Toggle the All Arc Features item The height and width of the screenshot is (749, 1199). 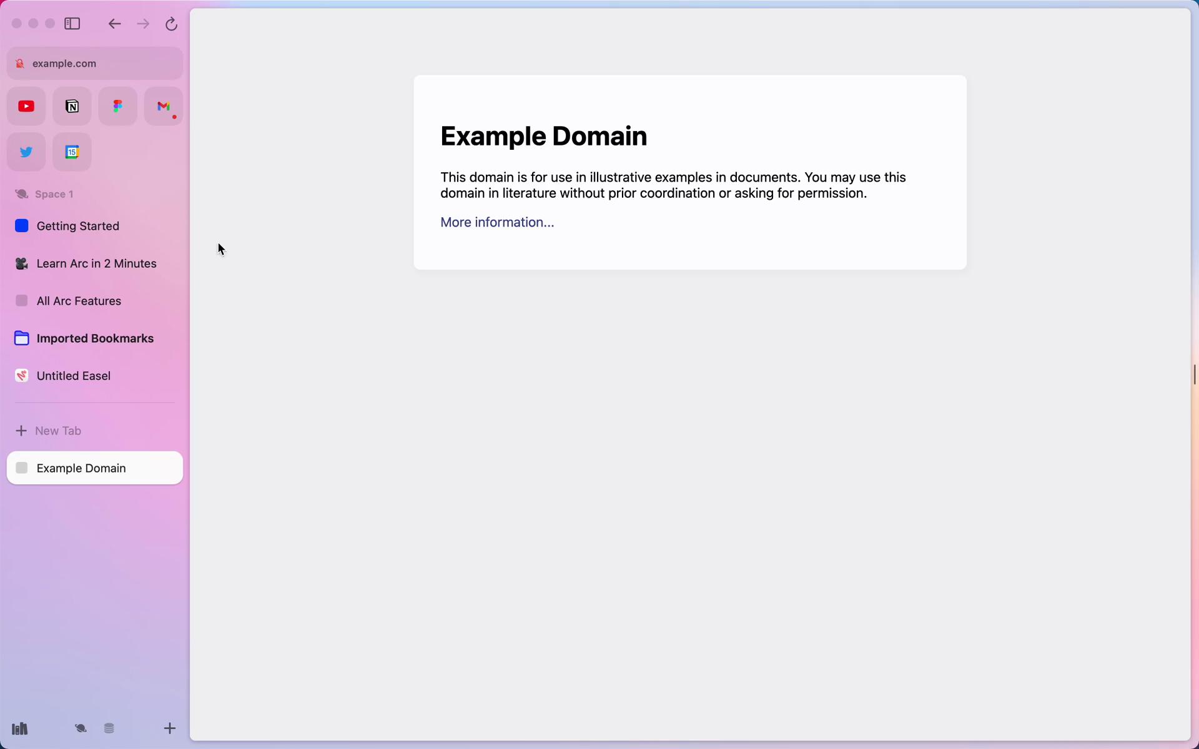tap(77, 300)
